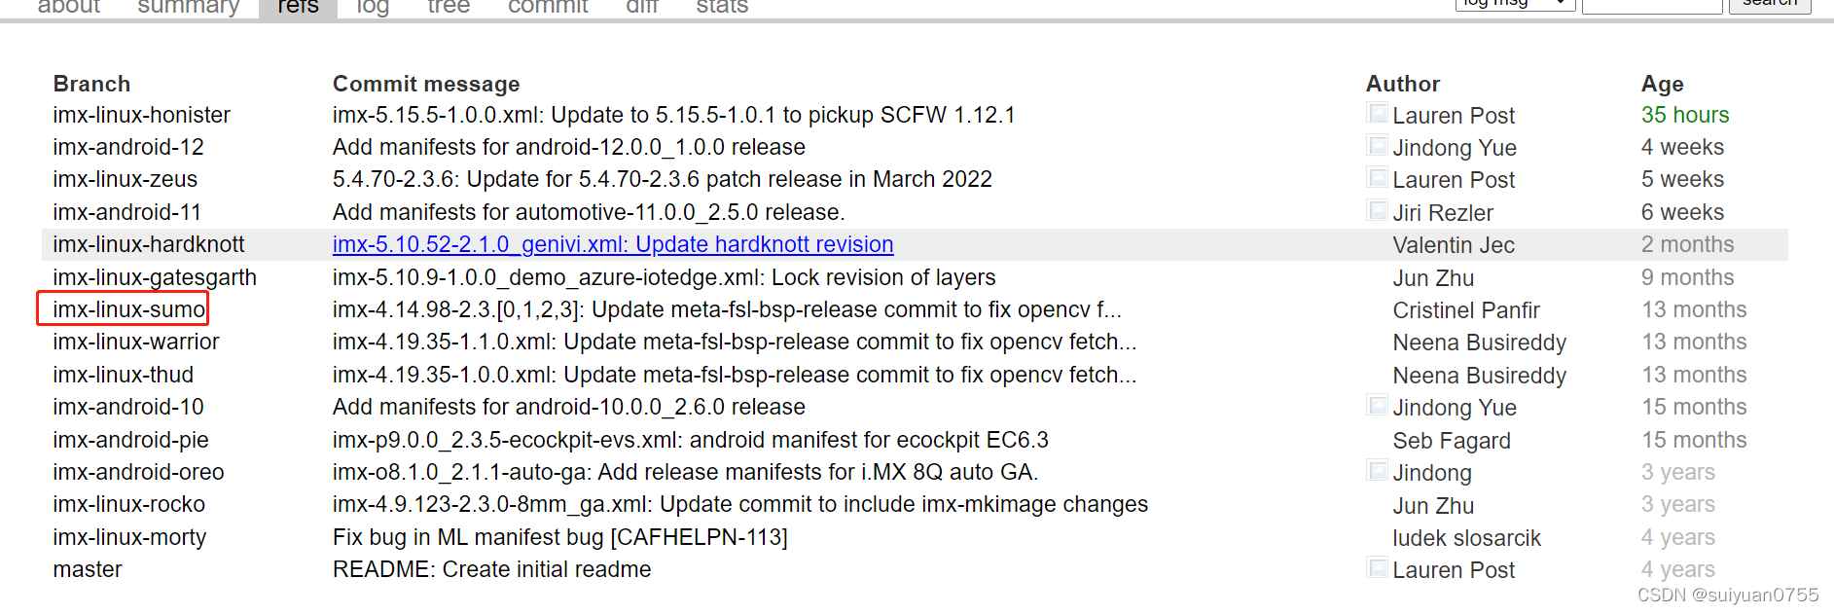Open the commit tab

click(547, 8)
